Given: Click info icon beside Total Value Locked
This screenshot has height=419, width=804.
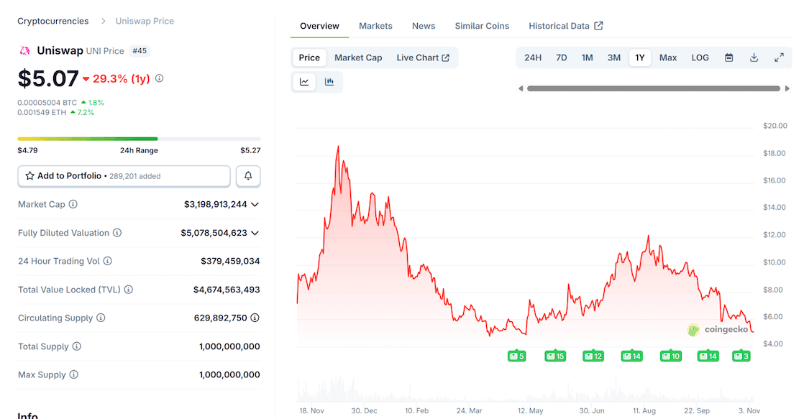Looking at the screenshot, I should pos(129,290).
